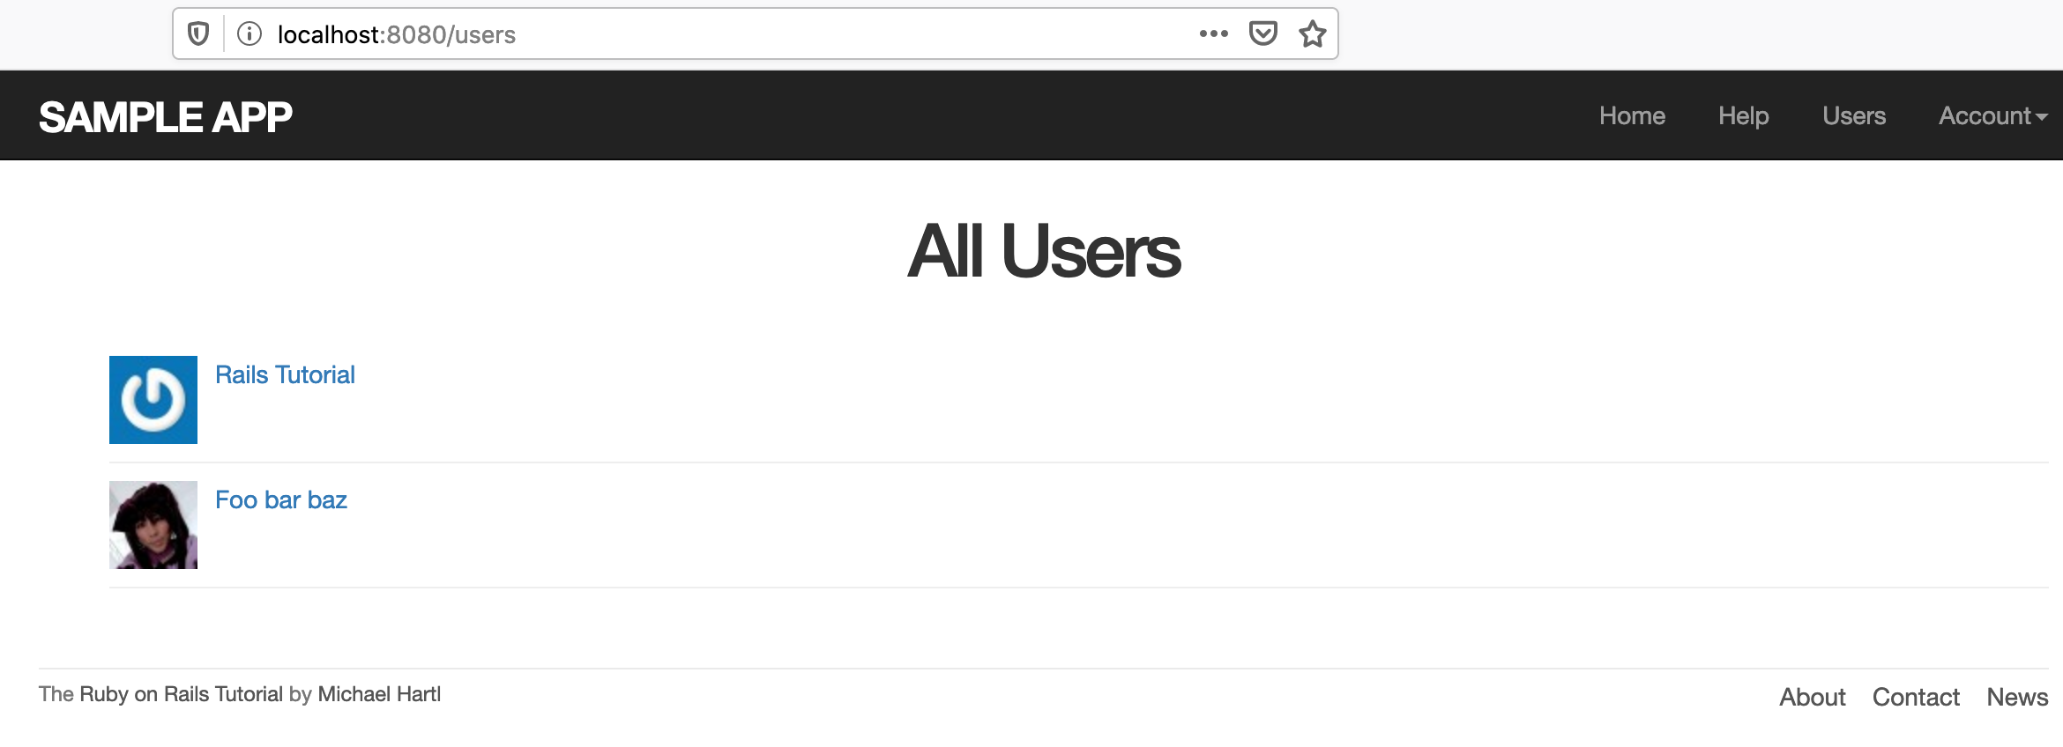Open page actions three-dots menu

pyautogui.click(x=1213, y=33)
